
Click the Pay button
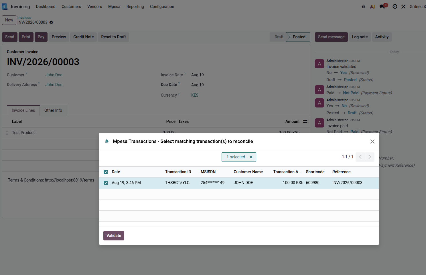click(x=41, y=37)
